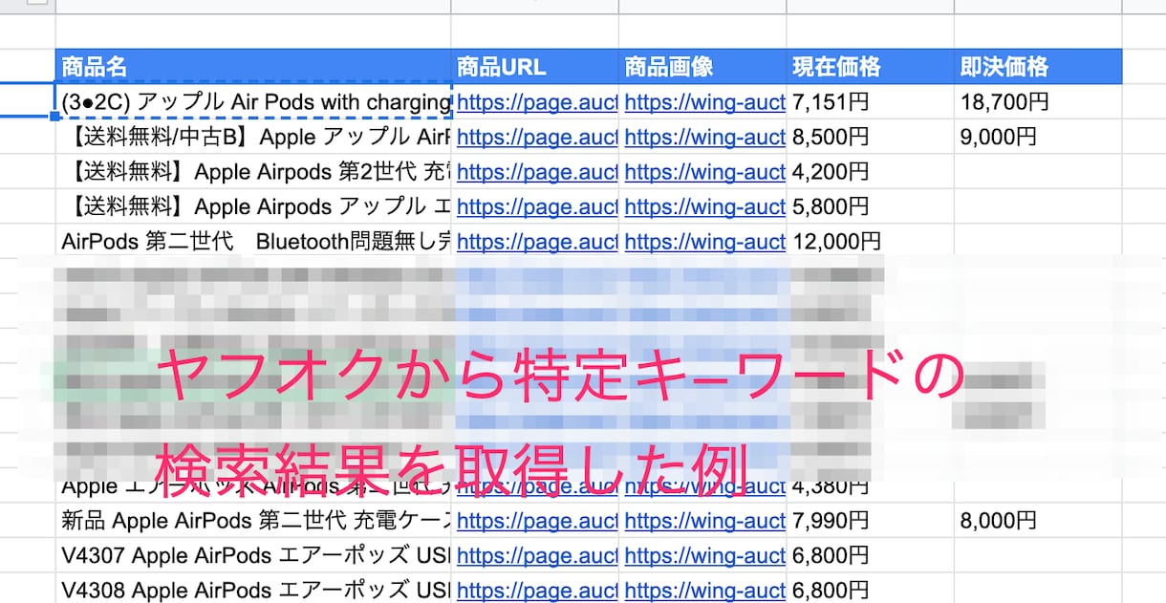Image resolution: width=1166 pixels, height=603 pixels.
Task: Open the wing-auct image link in the (3●2C) row
Action: coord(705,102)
